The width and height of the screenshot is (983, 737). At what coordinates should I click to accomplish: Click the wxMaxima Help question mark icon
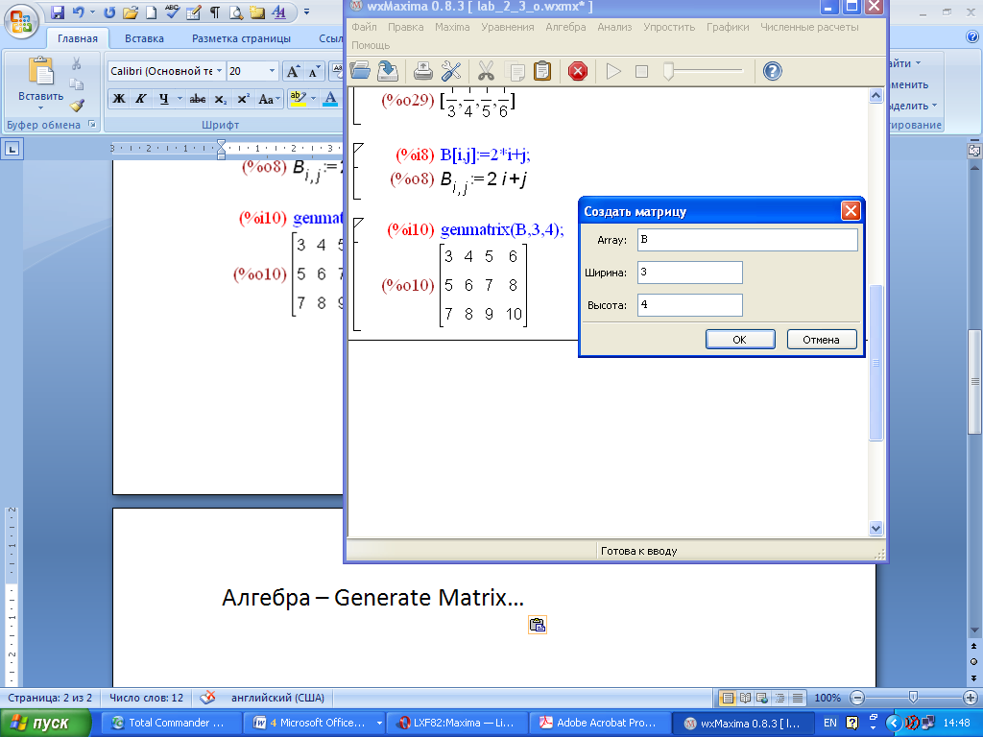click(773, 71)
